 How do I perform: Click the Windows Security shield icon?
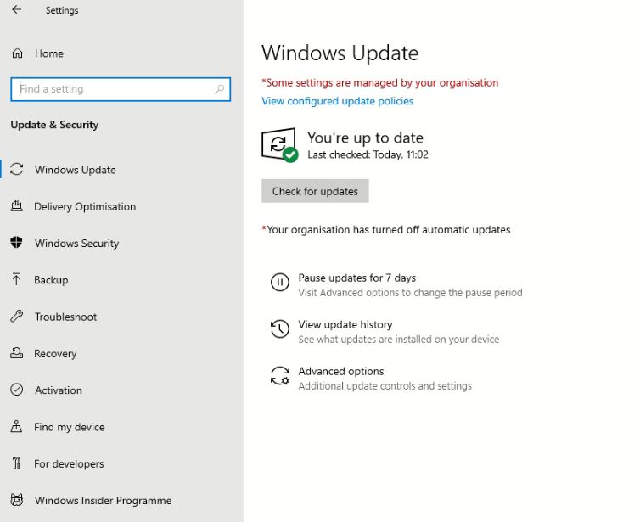(x=16, y=243)
